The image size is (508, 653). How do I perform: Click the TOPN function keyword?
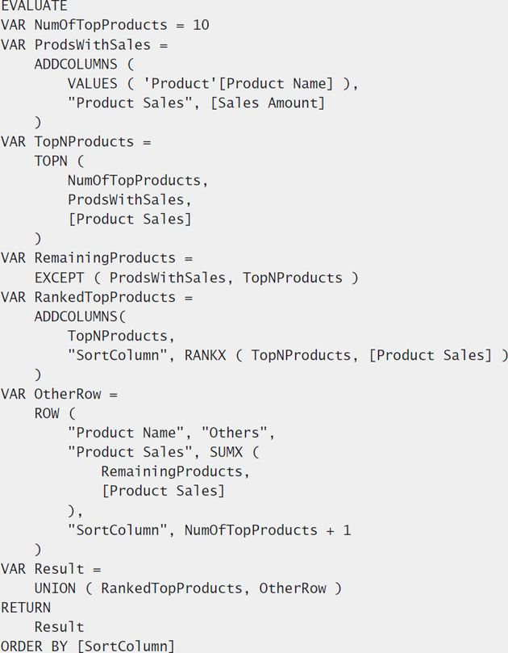[x=51, y=161]
